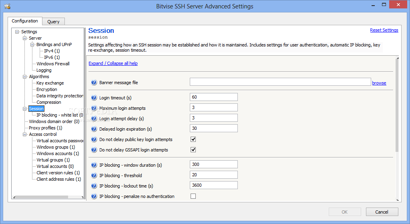Collapse the Session tree node
Screen dimensions: 410x224
24,109
